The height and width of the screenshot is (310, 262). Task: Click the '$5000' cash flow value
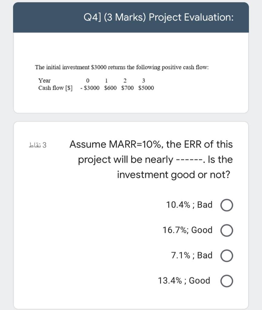pyautogui.click(x=146, y=88)
